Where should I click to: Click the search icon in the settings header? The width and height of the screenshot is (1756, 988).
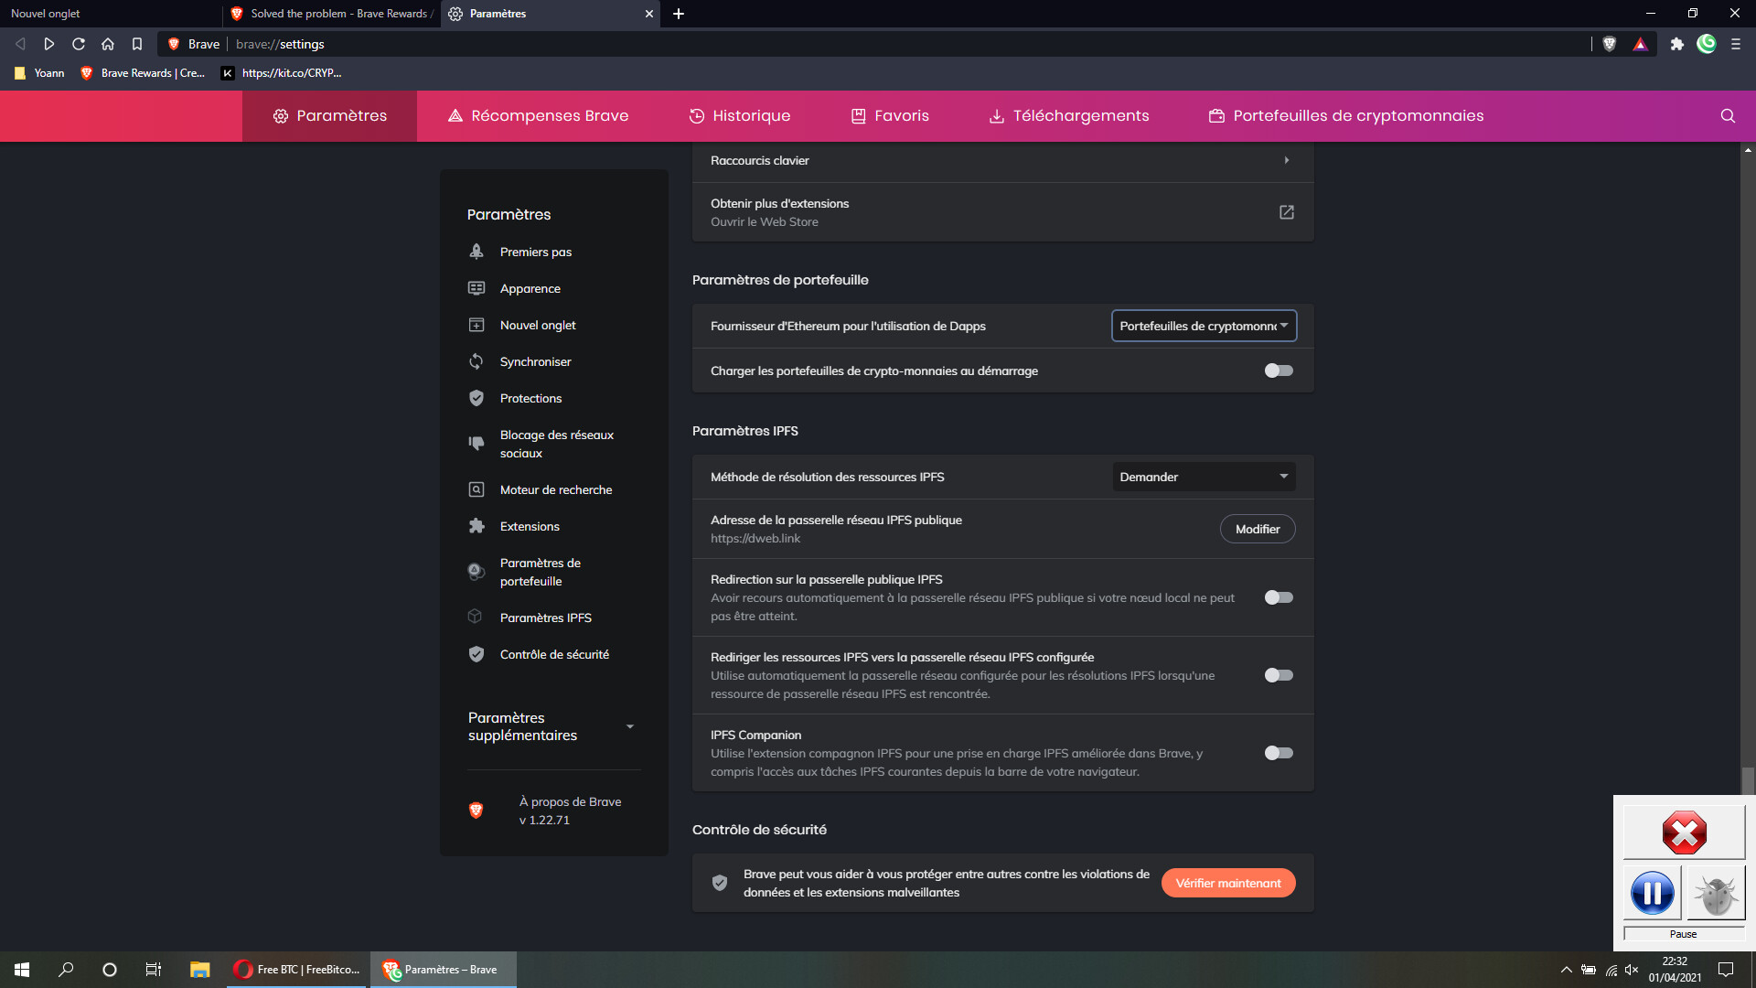point(1728,116)
